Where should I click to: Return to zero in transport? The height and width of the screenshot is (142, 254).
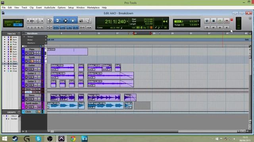pyautogui.click(x=207, y=28)
